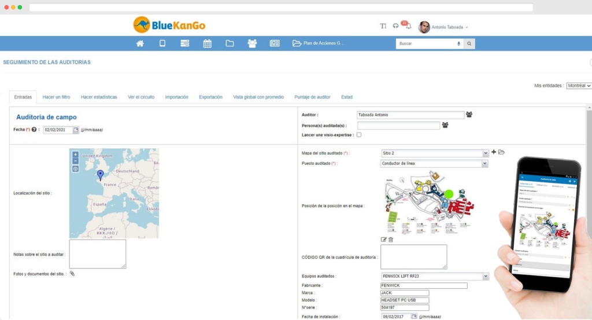592x320 pixels.
Task: Click the Fabricante field FENWICK
Action: [424, 286]
